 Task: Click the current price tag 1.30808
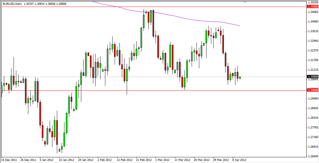tap(312, 77)
